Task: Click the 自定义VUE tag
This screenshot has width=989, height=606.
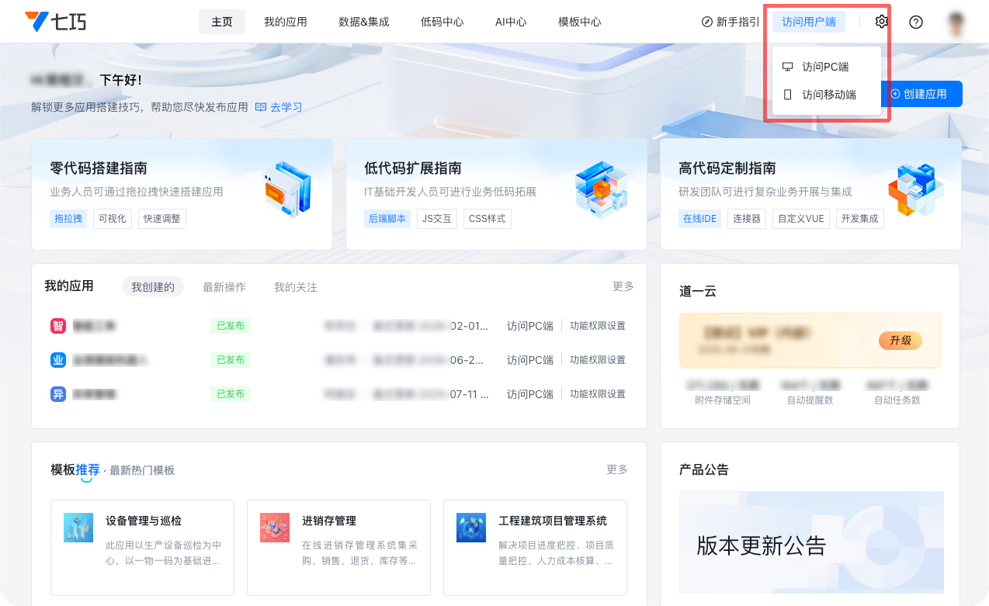Action: tap(801, 219)
